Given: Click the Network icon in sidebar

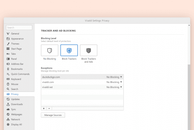Looking at the screenshot, I should coord(8,120).
